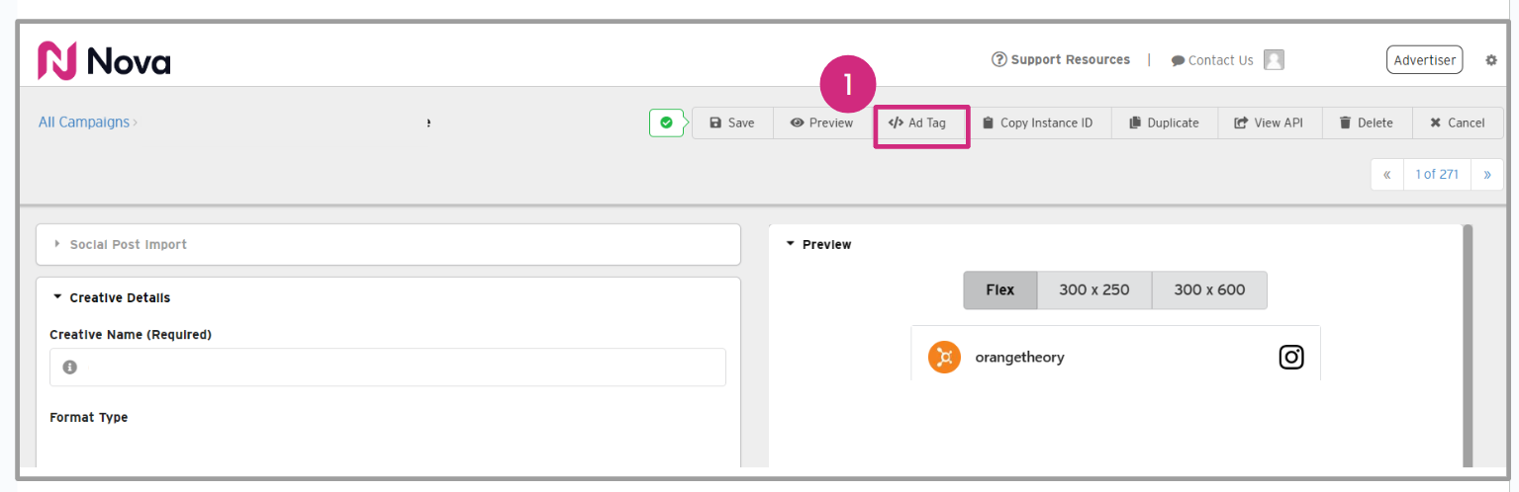Click the green checkmark status indicator
Image resolution: width=1519 pixels, height=492 pixels.
666,123
